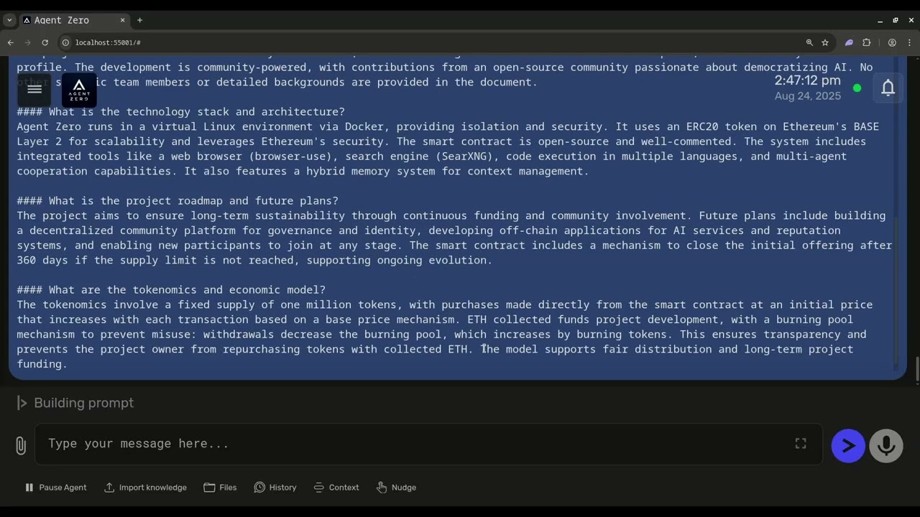Image resolution: width=920 pixels, height=517 pixels.
Task: Open the browser tab search dropdown
Action: click(x=9, y=20)
